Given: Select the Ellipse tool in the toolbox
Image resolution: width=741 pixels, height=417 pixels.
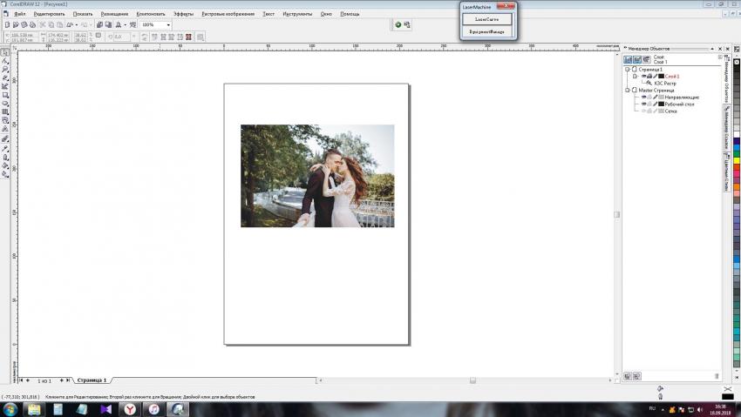Looking at the screenshot, I should 4,104.
